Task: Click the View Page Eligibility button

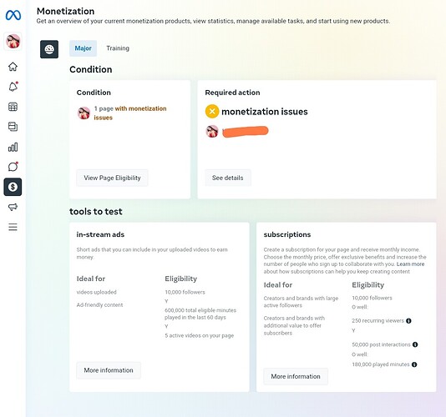Action: coord(112,178)
